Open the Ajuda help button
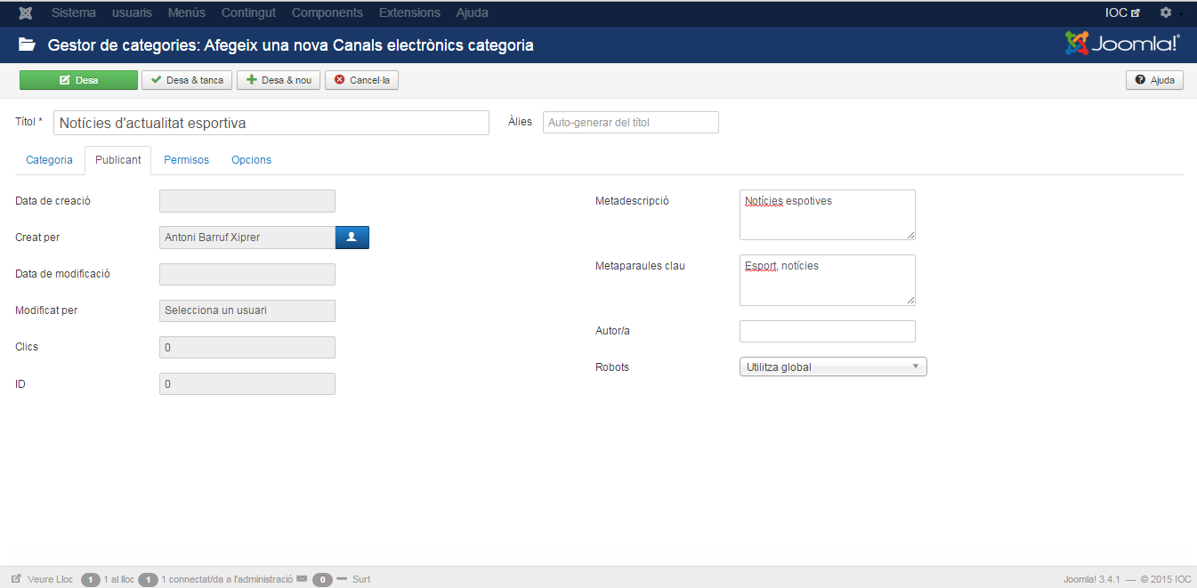The image size is (1197, 588). (1154, 80)
